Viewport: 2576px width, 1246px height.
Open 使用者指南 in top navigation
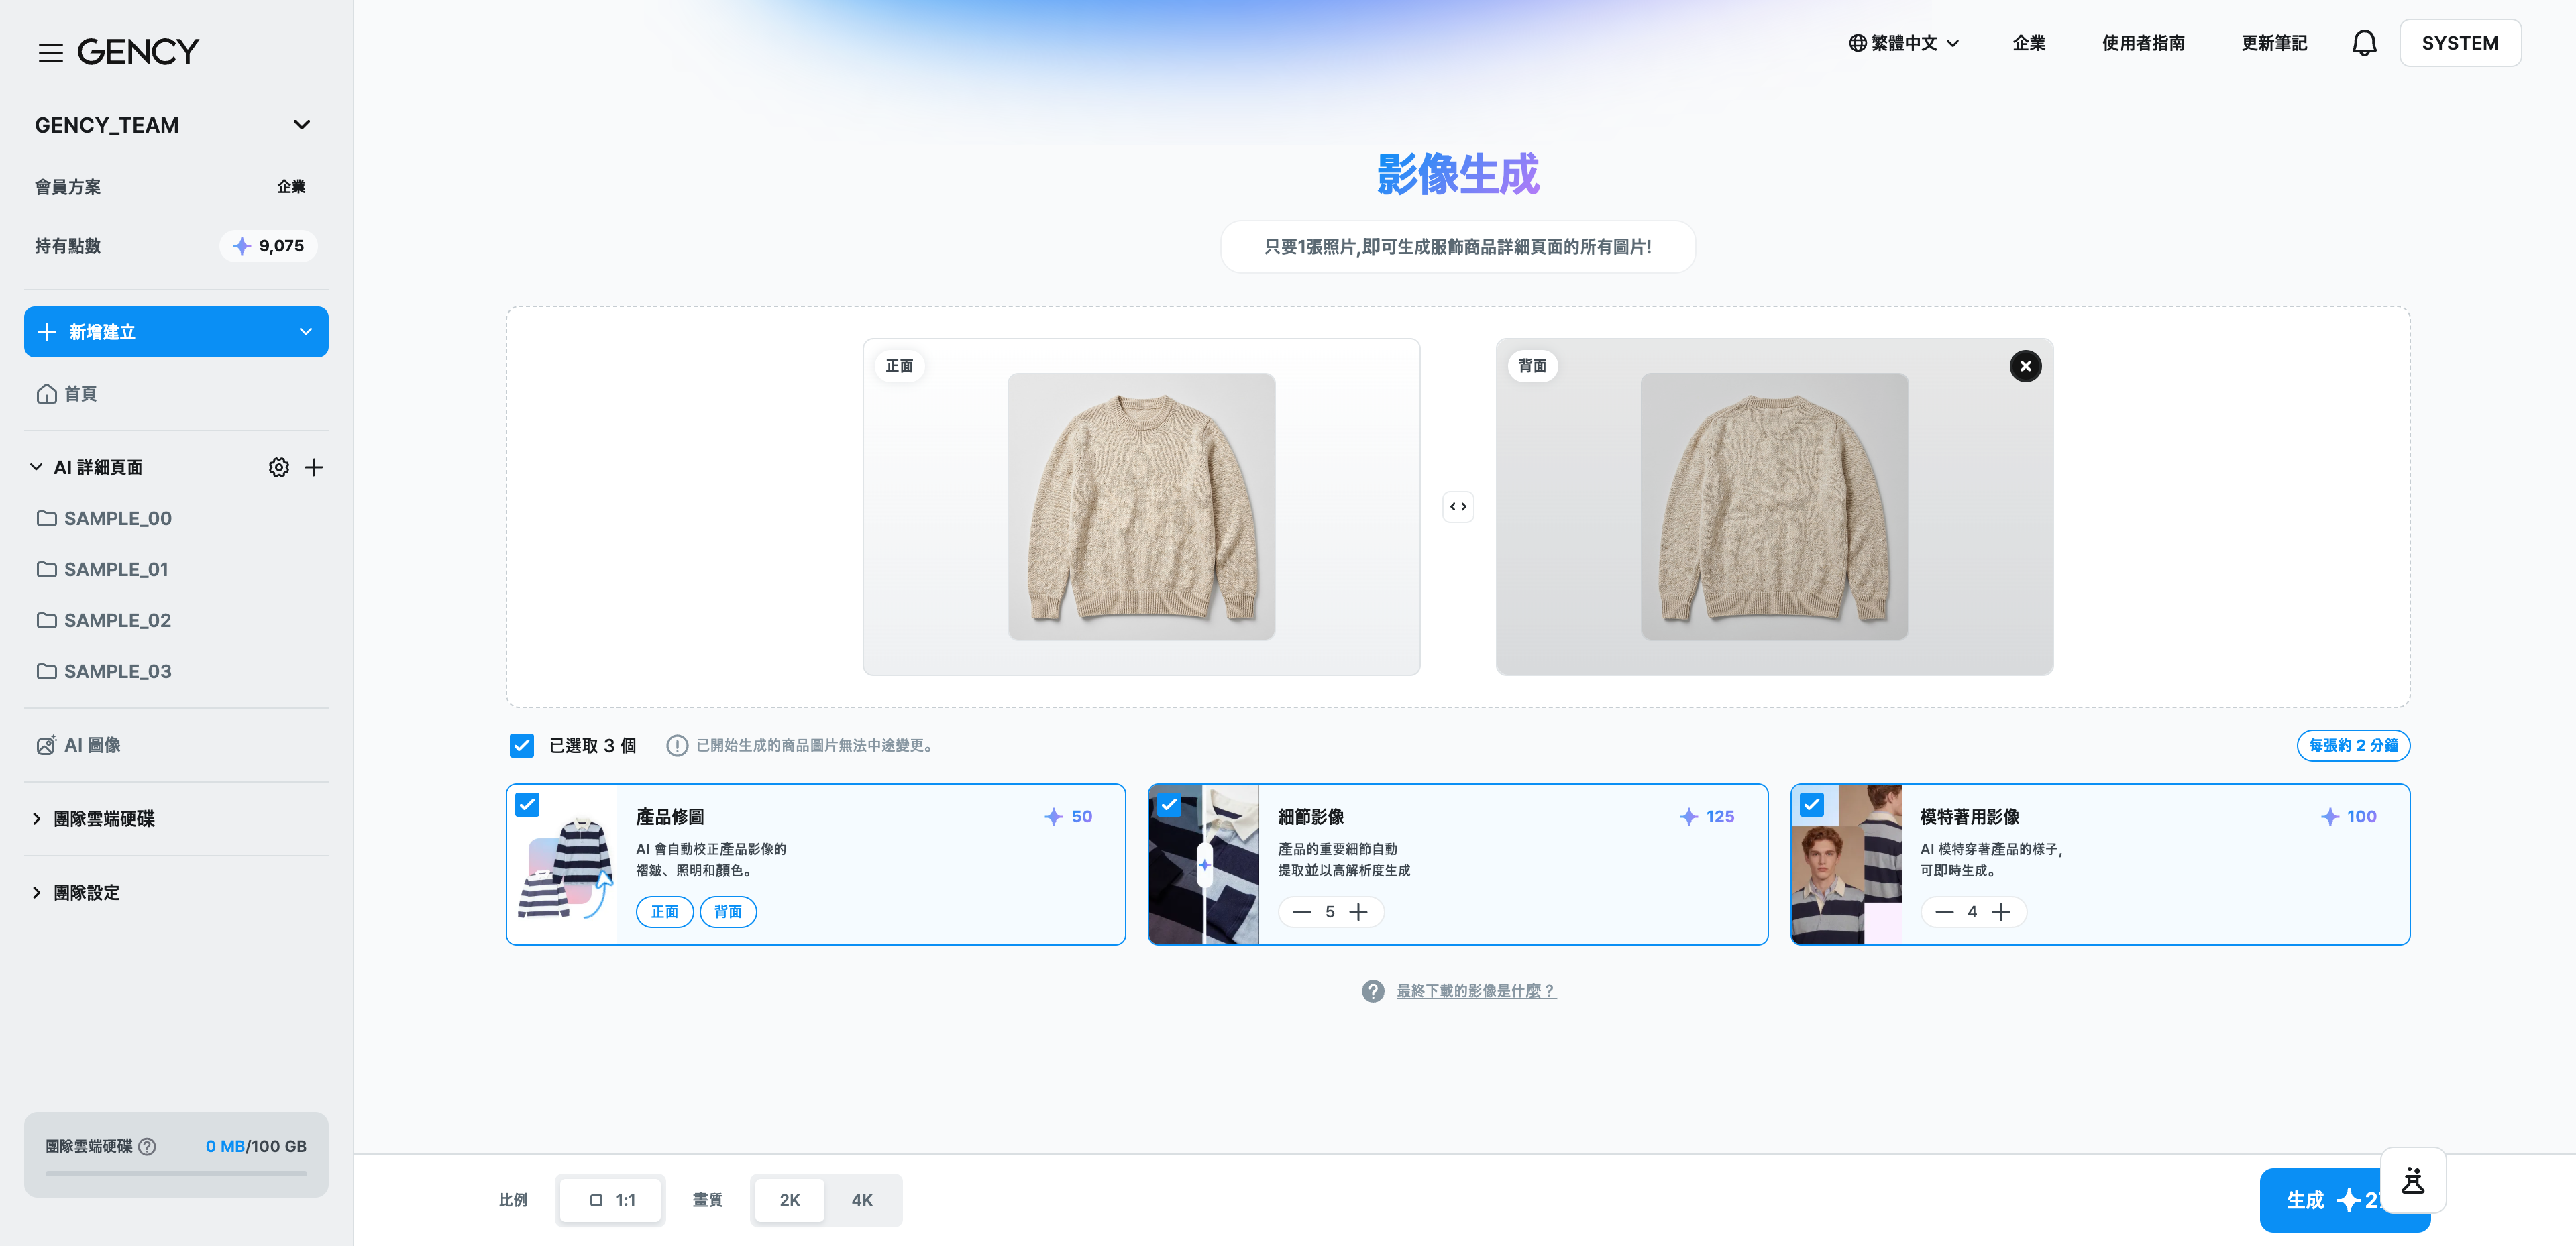2142,43
